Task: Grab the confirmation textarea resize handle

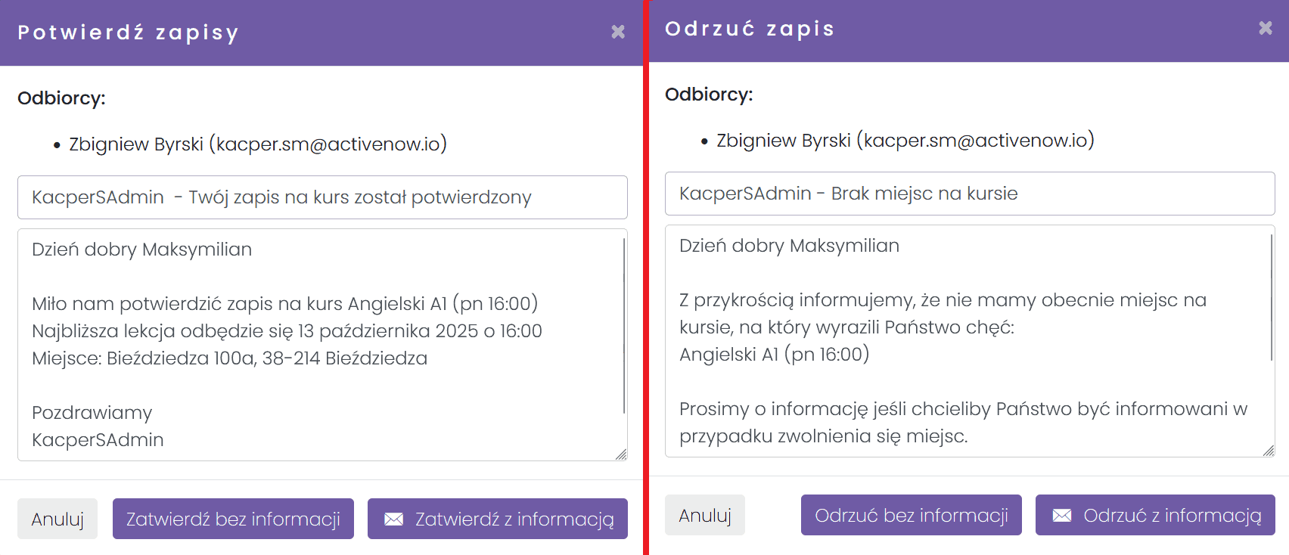Action: point(621,454)
